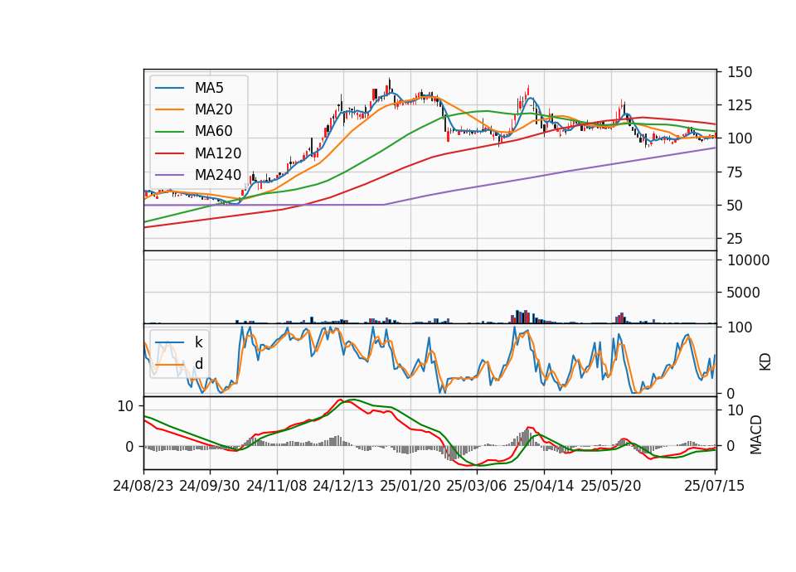Screen dimensions: 796x572
Task: Click the 150 price axis value
Action: [740, 72]
